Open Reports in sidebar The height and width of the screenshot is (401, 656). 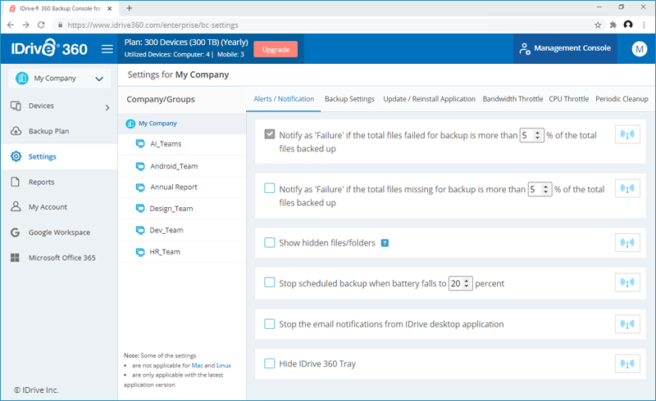pyautogui.click(x=59, y=182)
